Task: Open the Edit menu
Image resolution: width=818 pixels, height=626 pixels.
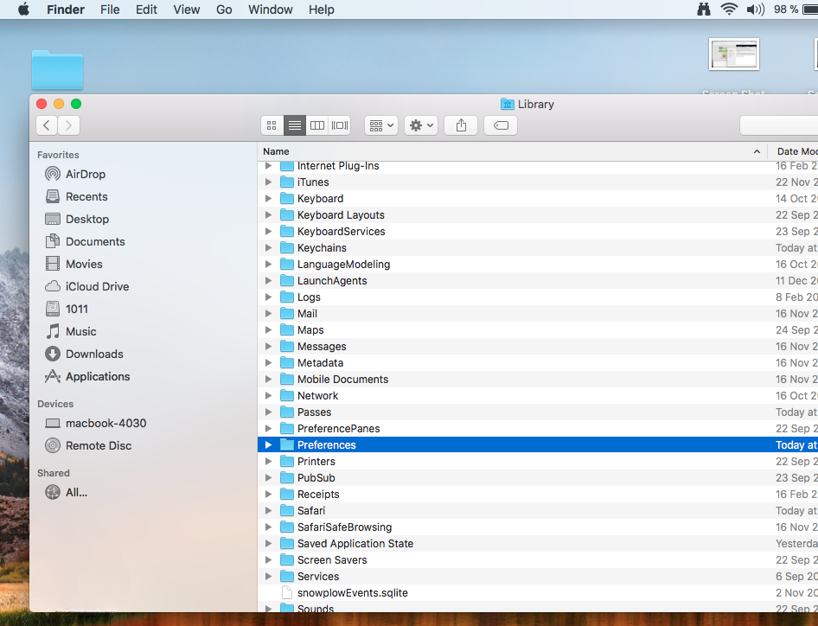Action: [147, 10]
